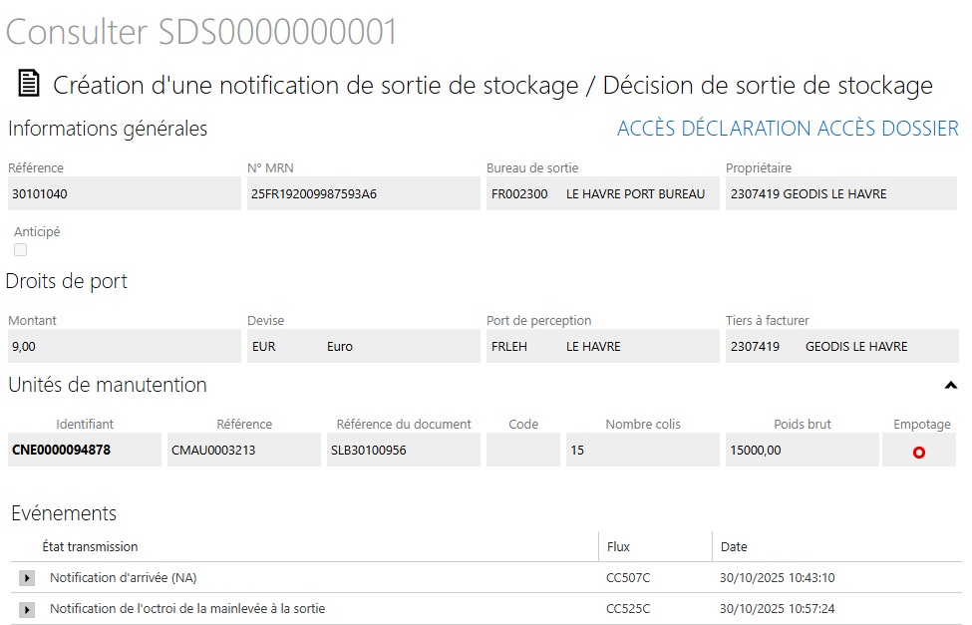The width and height of the screenshot is (972, 625).
Task: Click the Bureau de sortie field
Action: click(602, 194)
